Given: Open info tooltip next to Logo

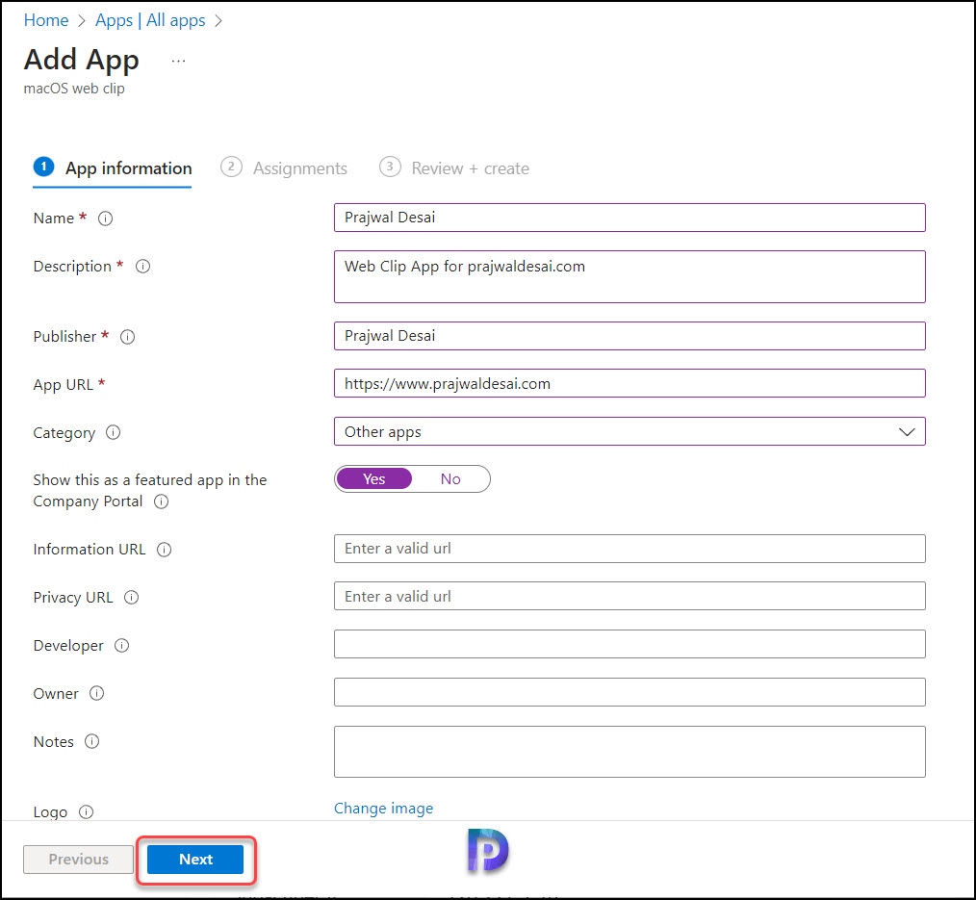Looking at the screenshot, I should pos(86,812).
